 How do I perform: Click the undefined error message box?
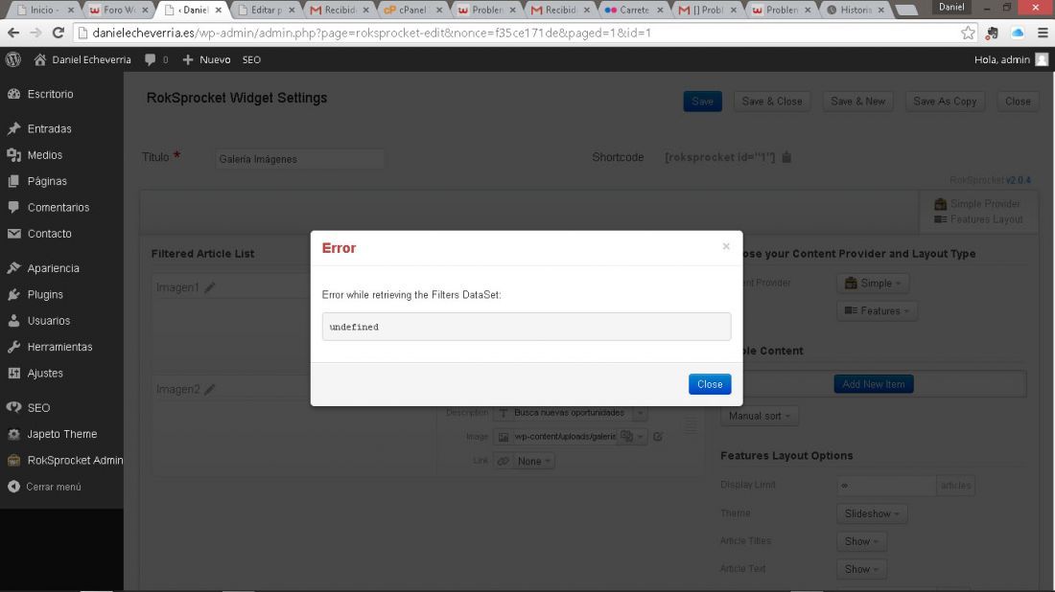point(527,327)
